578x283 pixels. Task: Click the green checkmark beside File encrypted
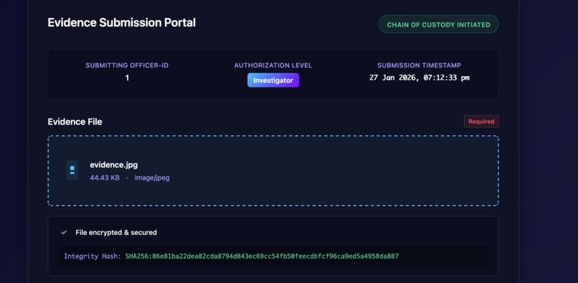tap(64, 233)
